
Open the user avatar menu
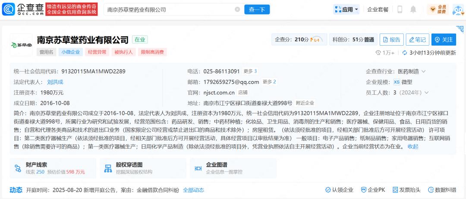(x=458, y=9)
